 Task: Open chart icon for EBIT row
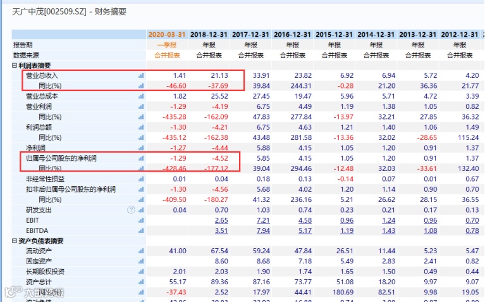click(x=141, y=220)
